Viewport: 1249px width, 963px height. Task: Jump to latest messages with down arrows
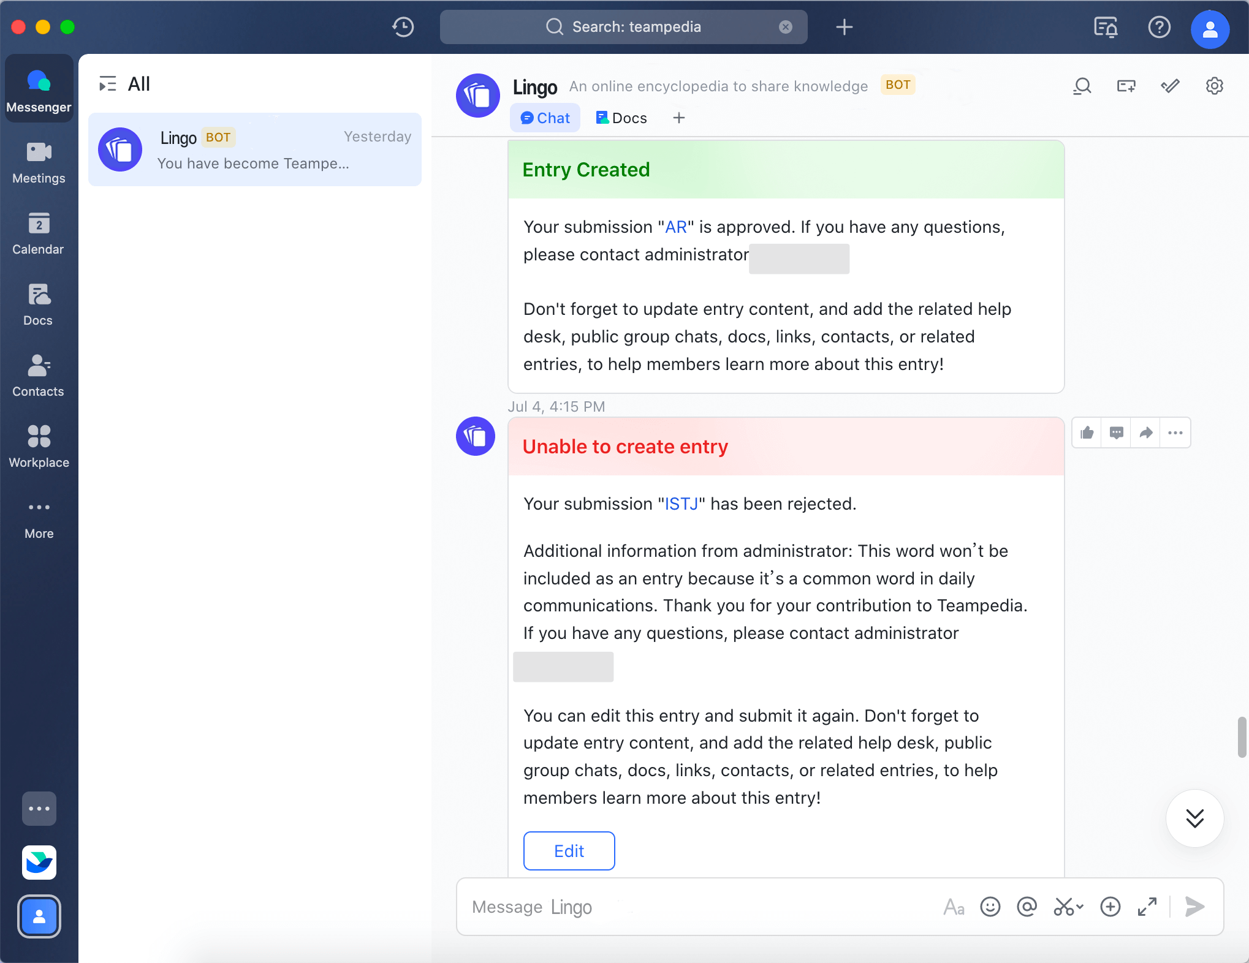click(1195, 818)
